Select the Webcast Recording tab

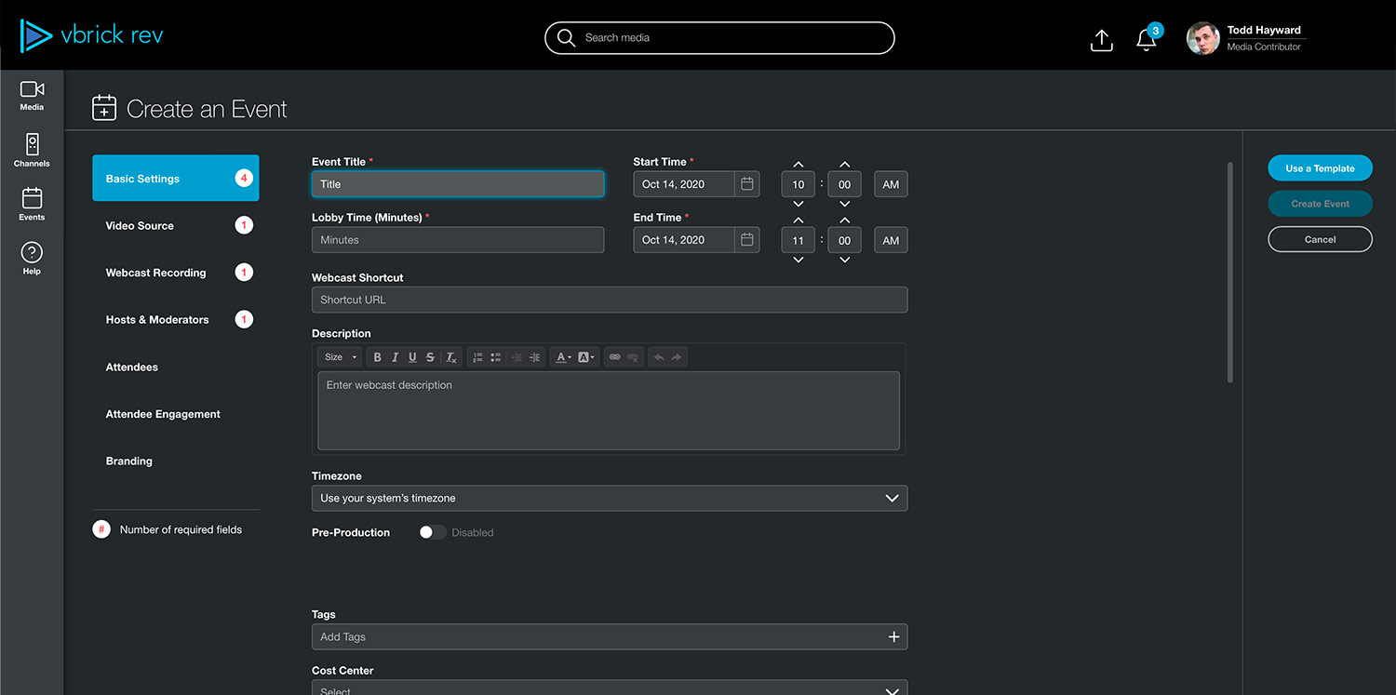click(176, 273)
